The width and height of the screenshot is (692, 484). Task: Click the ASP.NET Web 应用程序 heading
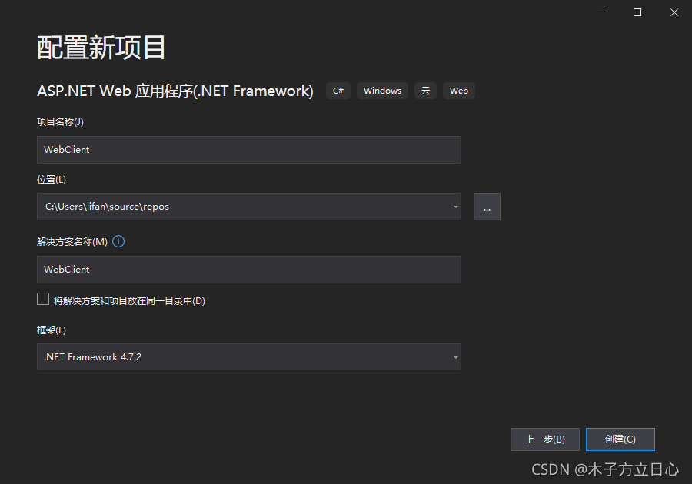pyautogui.click(x=175, y=91)
